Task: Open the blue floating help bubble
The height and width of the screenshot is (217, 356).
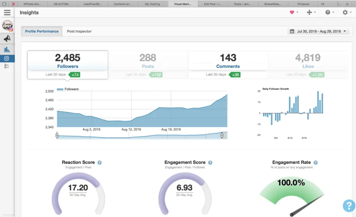Action: 349,206
